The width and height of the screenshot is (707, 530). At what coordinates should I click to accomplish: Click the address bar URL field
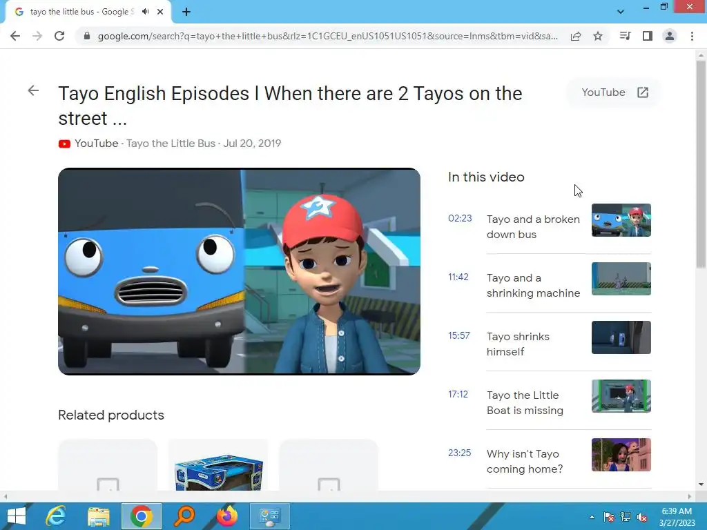click(328, 36)
